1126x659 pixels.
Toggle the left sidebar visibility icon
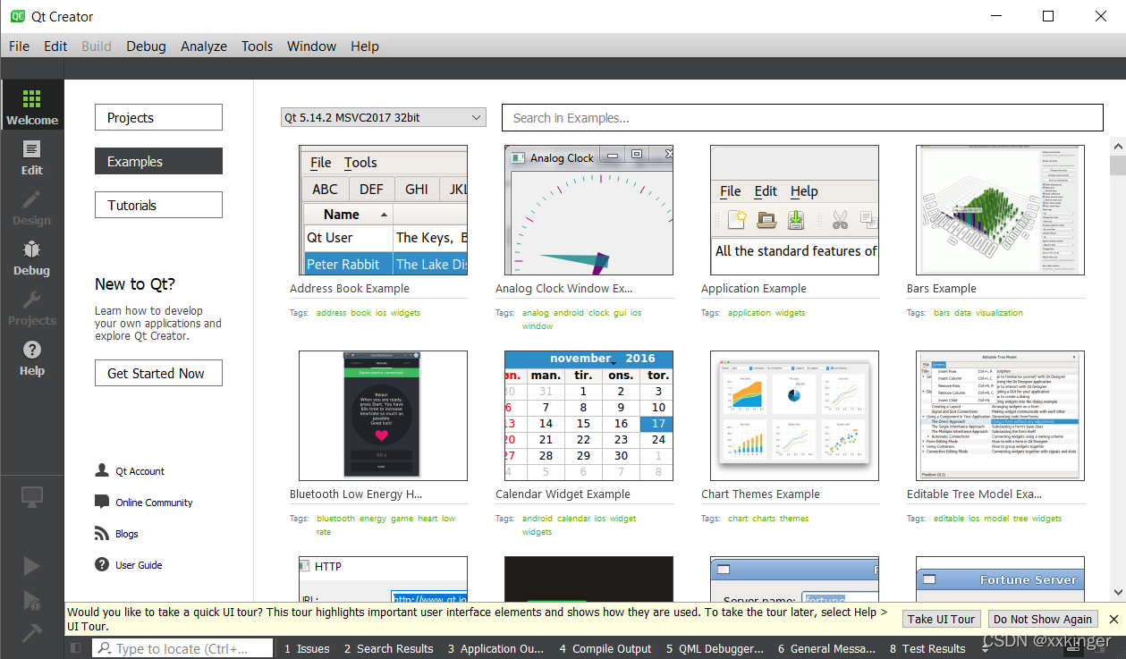point(76,648)
